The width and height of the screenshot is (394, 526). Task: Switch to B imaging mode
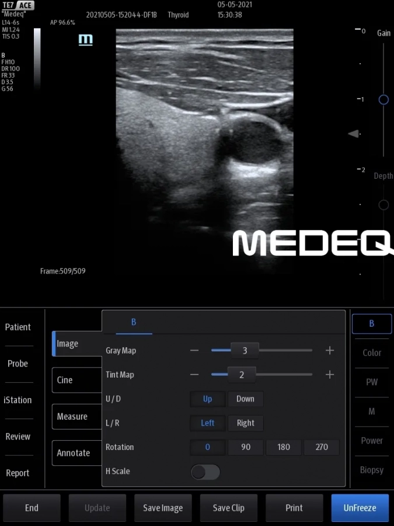[372, 324]
